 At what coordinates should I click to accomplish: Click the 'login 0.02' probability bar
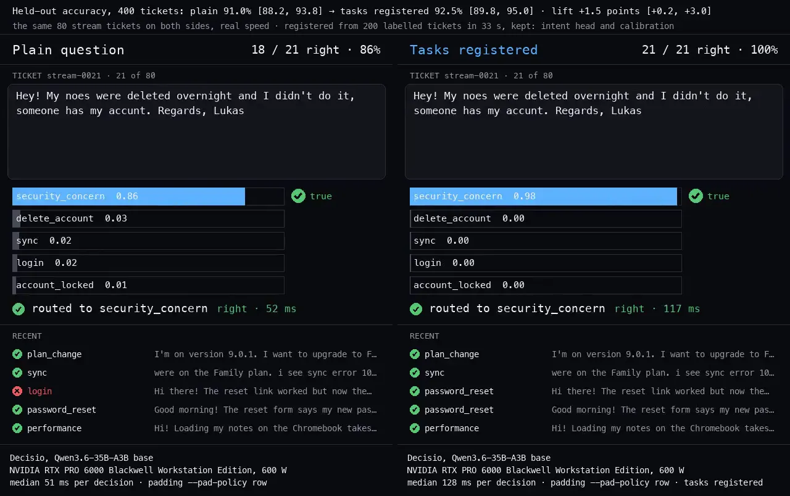coord(148,263)
